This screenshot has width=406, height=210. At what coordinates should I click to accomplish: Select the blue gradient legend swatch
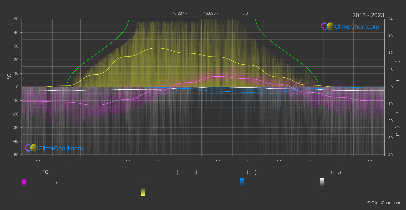(x=242, y=182)
